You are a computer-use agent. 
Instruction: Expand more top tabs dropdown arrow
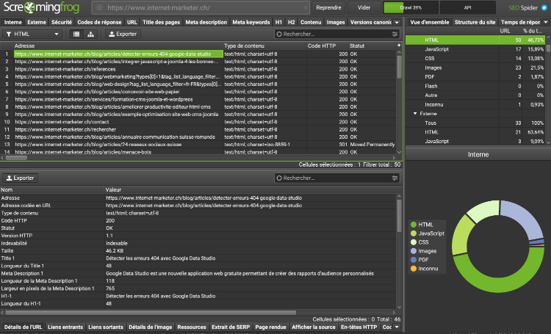tap(397, 22)
